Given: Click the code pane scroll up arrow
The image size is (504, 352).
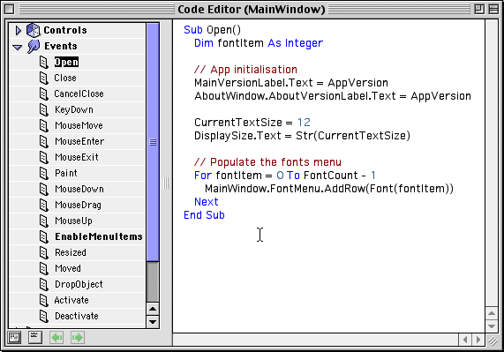Looking at the screenshot, I should (492, 313).
